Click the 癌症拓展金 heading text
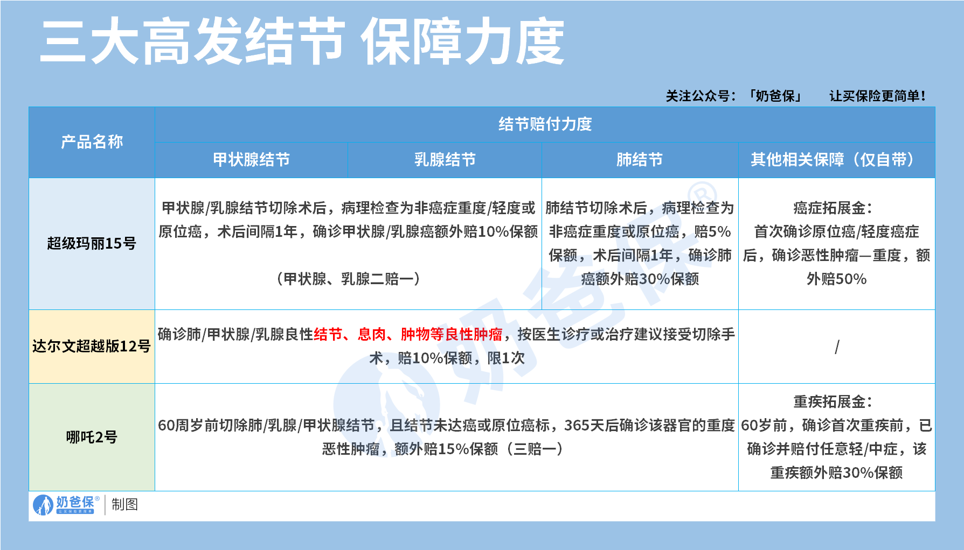This screenshot has height=550, width=964. pyautogui.click(x=833, y=208)
